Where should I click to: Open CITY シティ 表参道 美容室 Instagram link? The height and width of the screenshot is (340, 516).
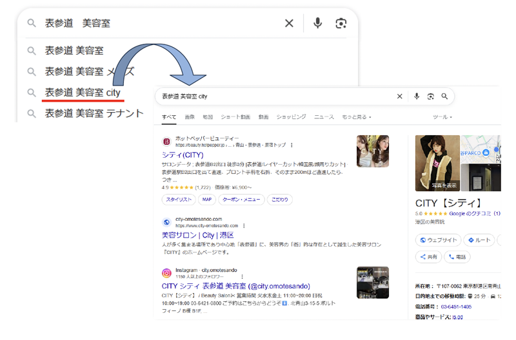click(x=235, y=286)
